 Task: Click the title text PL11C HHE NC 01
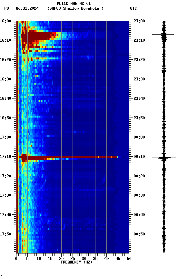(74, 3)
